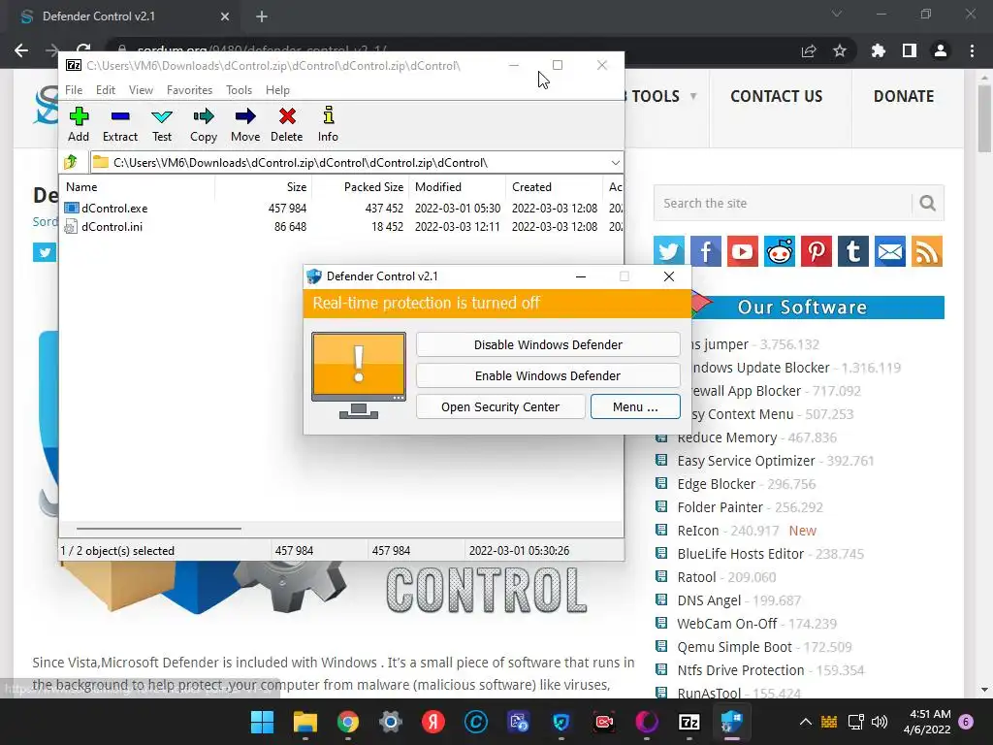
Task: Open Windows Start menu on taskbar
Action: click(x=262, y=722)
